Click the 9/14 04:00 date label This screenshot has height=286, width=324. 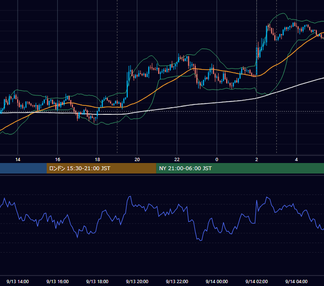coord(296,281)
